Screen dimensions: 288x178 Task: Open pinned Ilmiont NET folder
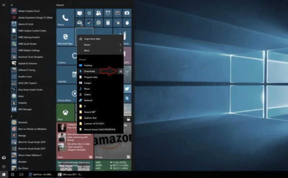pos(100,112)
